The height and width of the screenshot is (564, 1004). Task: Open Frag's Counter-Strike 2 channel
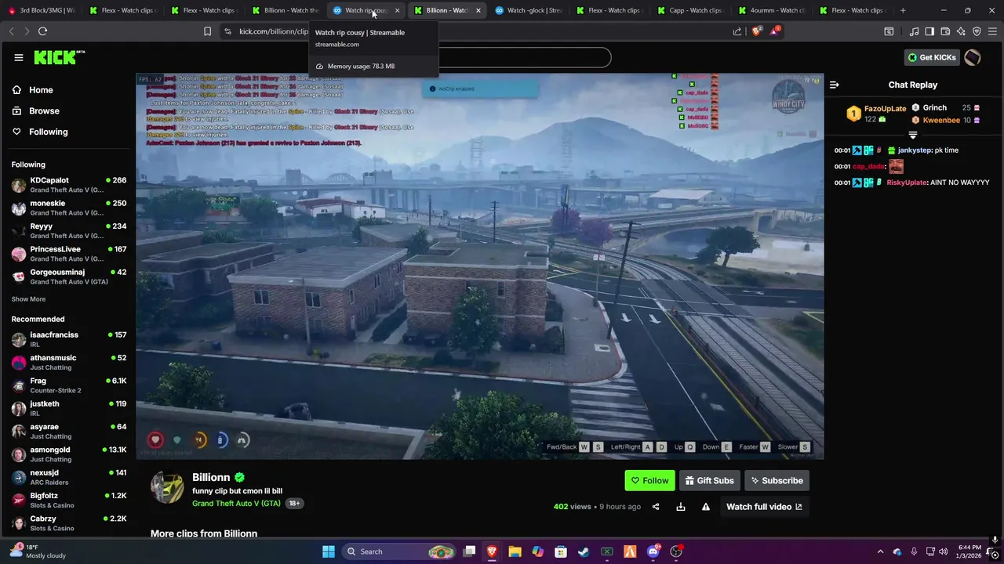68,385
